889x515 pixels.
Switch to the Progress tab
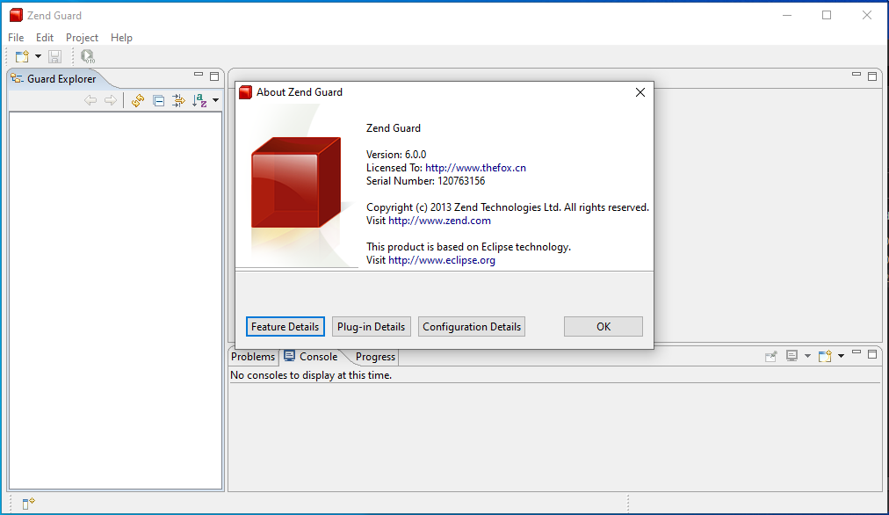click(375, 357)
